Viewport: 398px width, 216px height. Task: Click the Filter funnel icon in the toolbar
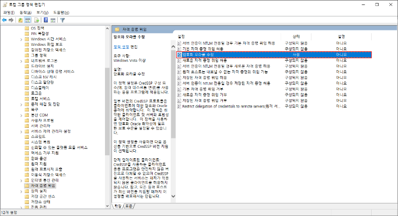(63, 20)
